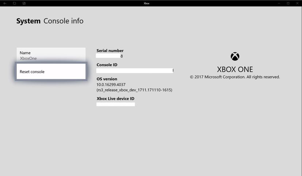
Task: Click the refresh icon in title bar
Action: (x=15, y=3)
